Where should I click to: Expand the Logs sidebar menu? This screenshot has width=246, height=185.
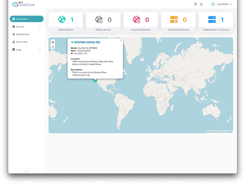[x=27, y=50]
